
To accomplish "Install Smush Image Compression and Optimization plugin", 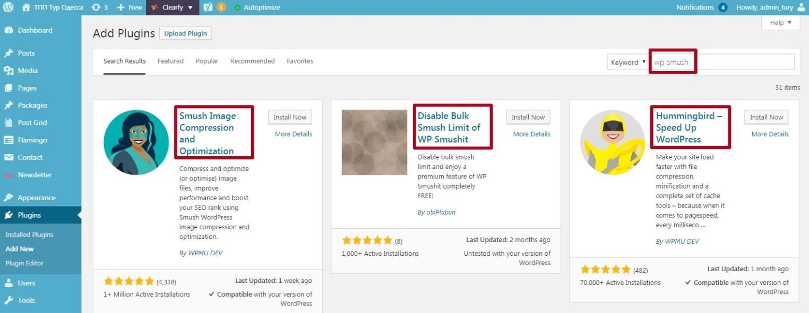I will [290, 117].
